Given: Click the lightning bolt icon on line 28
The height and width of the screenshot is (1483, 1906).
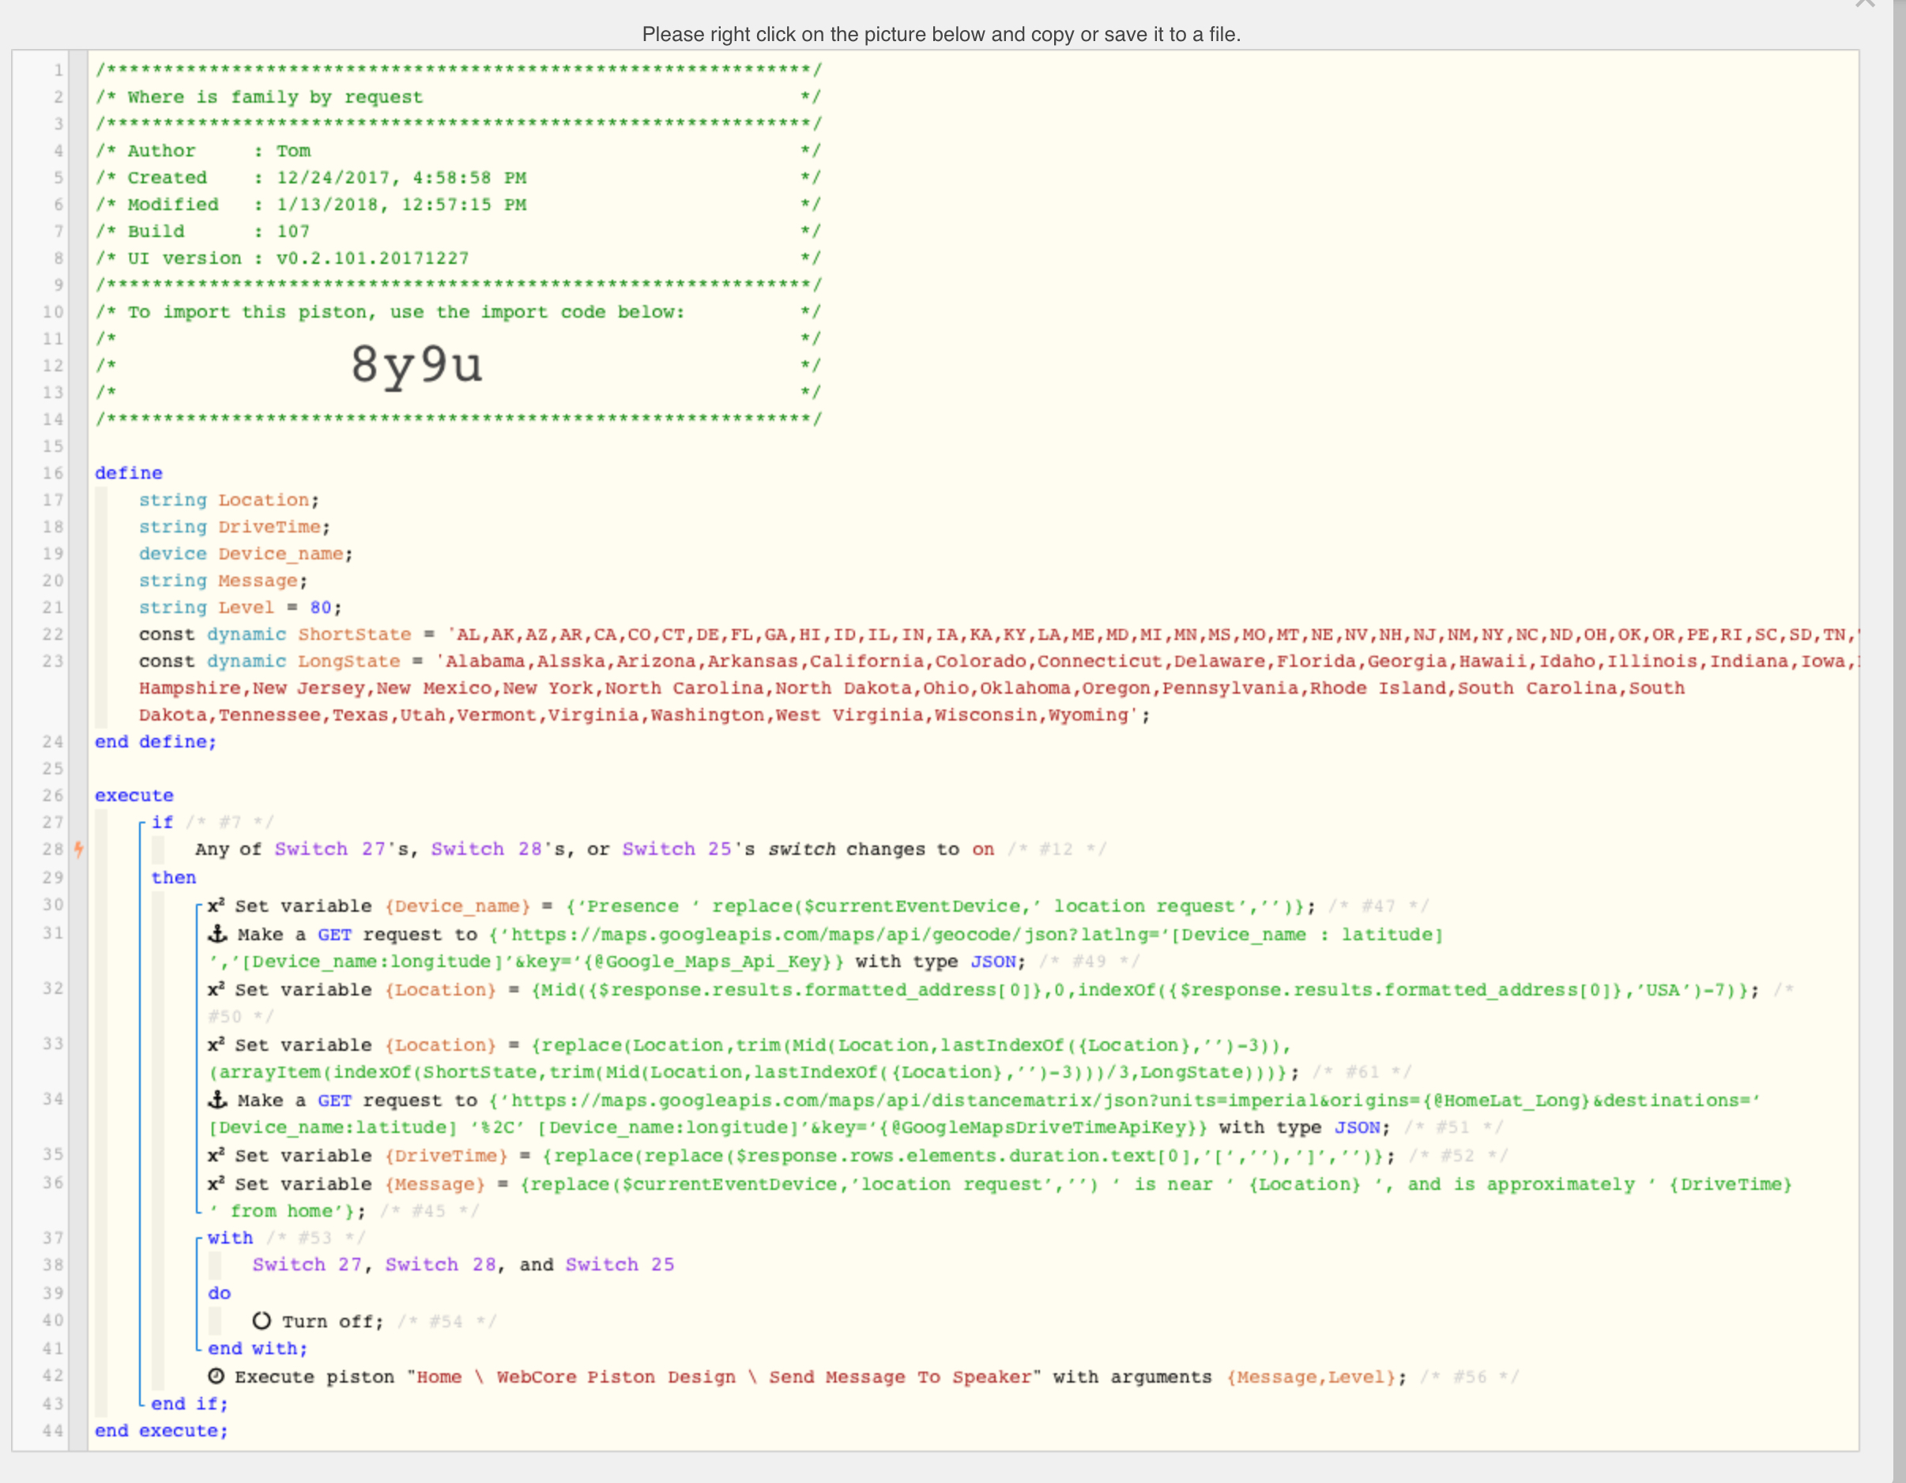Looking at the screenshot, I should pyautogui.click(x=78, y=849).
